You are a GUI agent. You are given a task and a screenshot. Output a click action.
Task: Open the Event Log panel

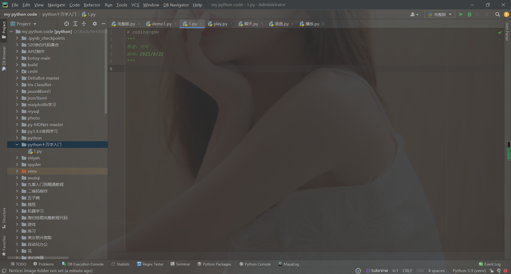point(490,264)
